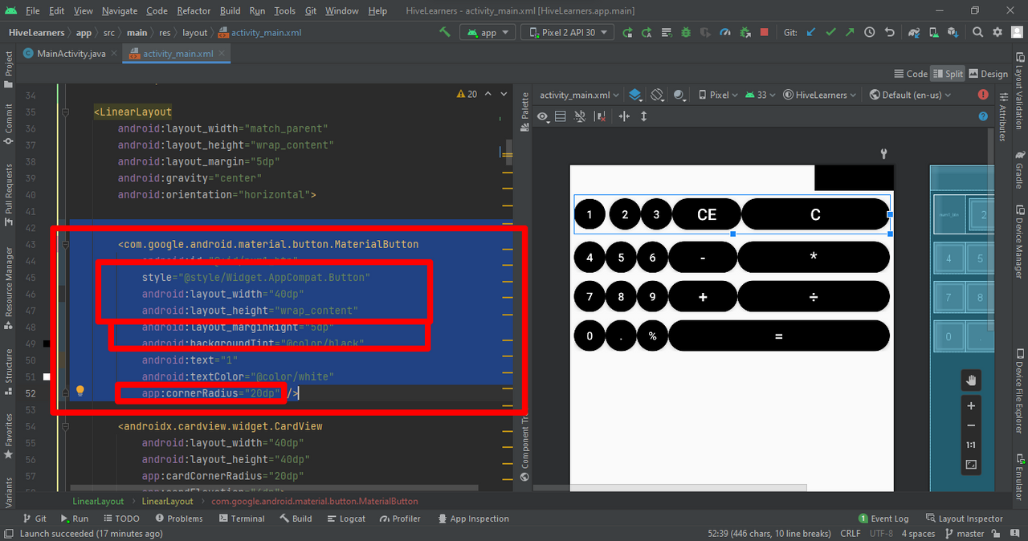Click the 'C' button in layout preview
Image resolution: width=1028 pixels, height=541 pixels.
[815, 214]
